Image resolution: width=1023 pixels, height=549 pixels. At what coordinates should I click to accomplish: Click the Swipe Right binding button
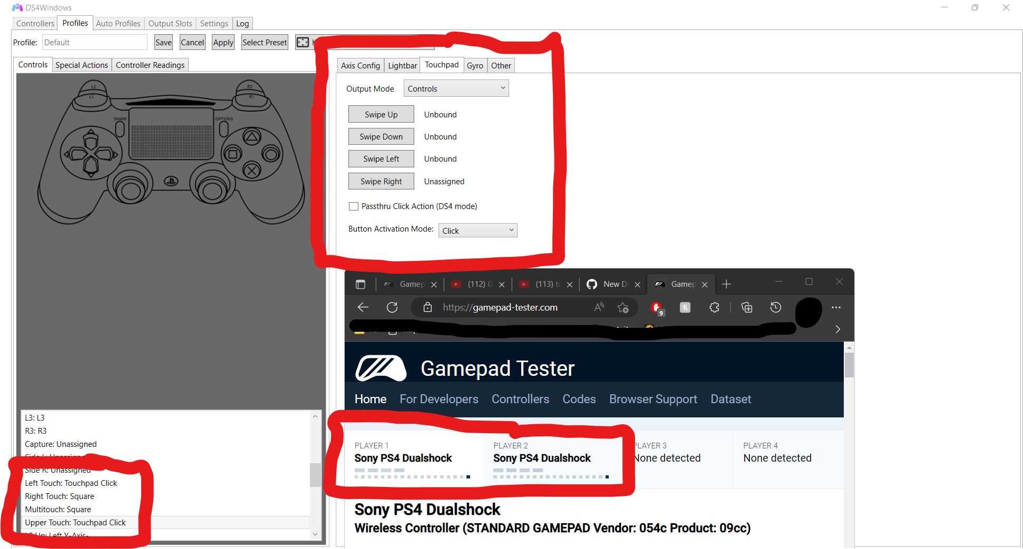[x=381, y=181]
